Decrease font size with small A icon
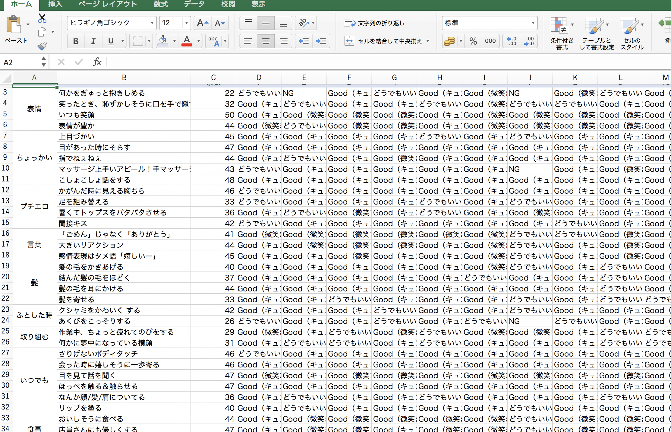The image size is (671, 432). [220, 23]
